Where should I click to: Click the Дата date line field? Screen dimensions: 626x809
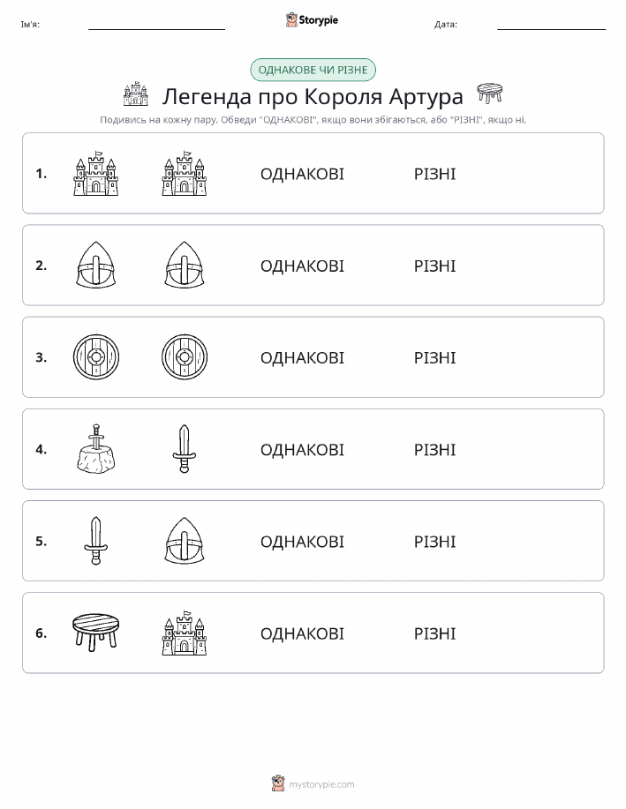coord(551,24)
